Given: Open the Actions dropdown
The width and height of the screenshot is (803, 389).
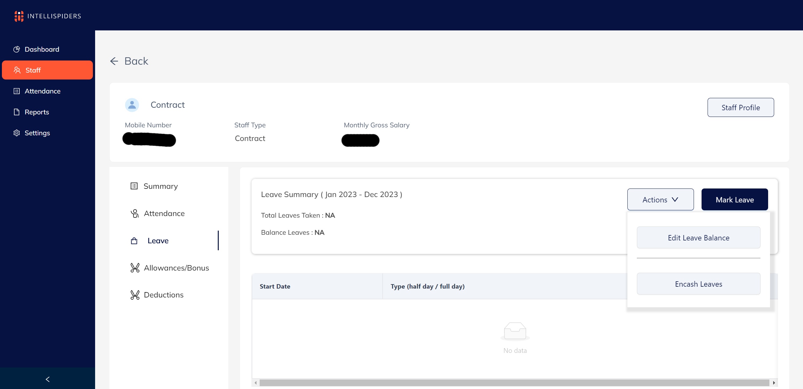Looking at the screenshot, I should 660,199.
